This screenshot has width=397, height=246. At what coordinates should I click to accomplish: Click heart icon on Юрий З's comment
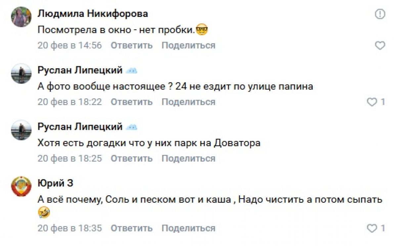coord(373,228)
